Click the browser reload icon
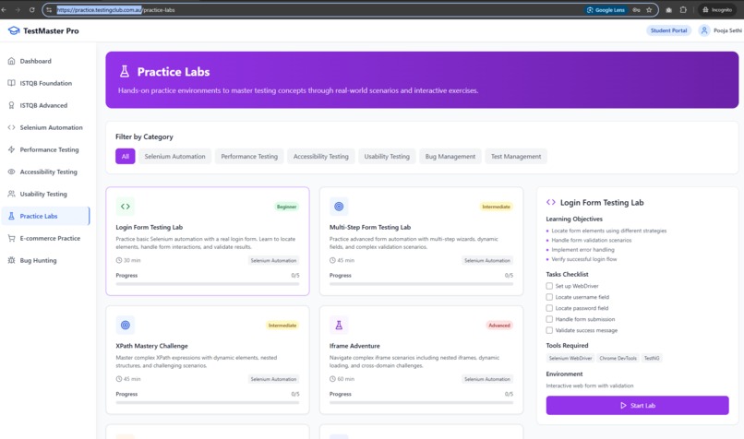 31,9
